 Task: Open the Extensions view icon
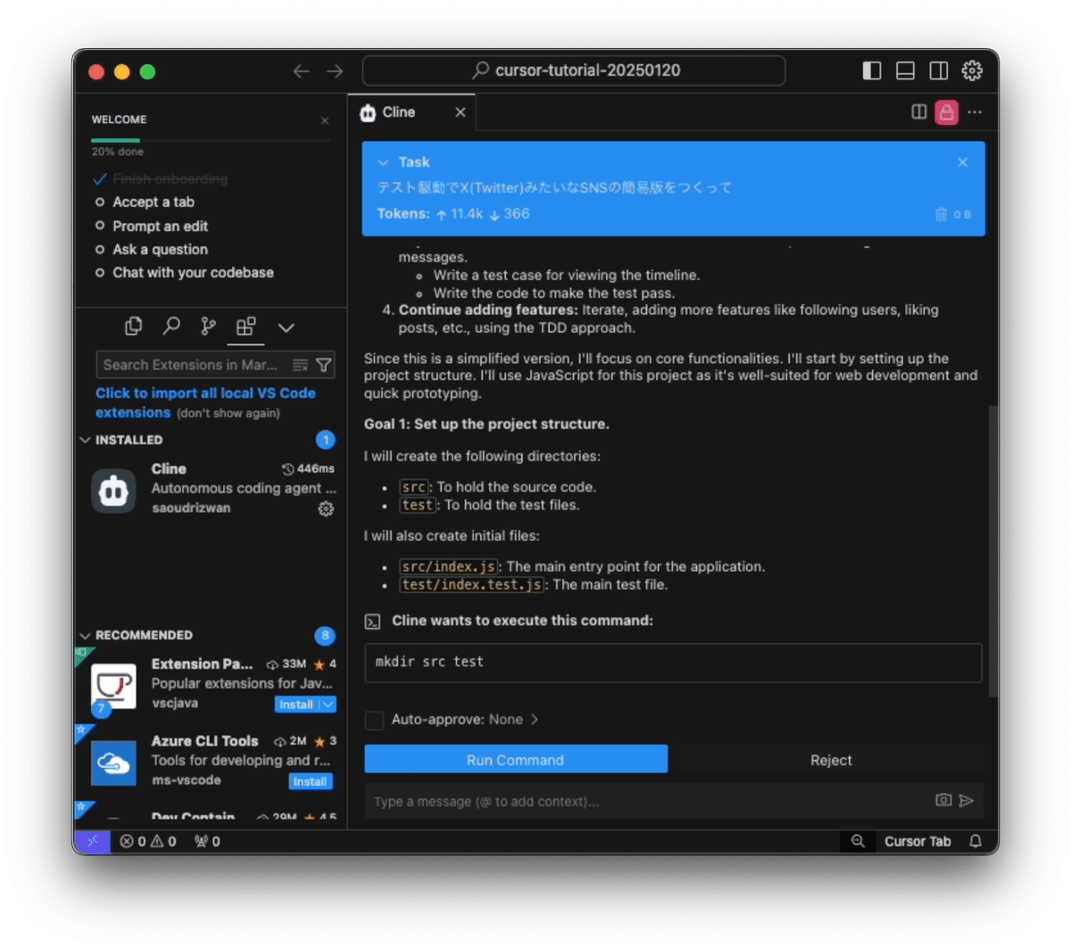click(x=245, y=326)
